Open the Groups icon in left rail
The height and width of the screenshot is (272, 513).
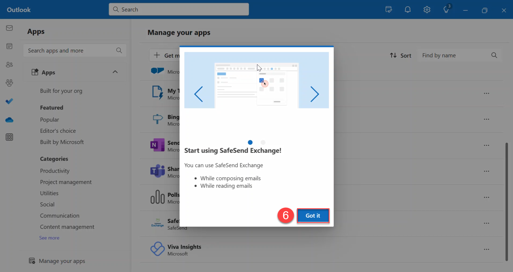(9, 83)
